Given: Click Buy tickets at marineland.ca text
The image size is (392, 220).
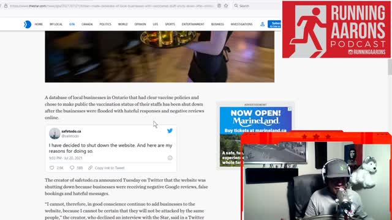Looking at the screenshot, I should 255,130.
